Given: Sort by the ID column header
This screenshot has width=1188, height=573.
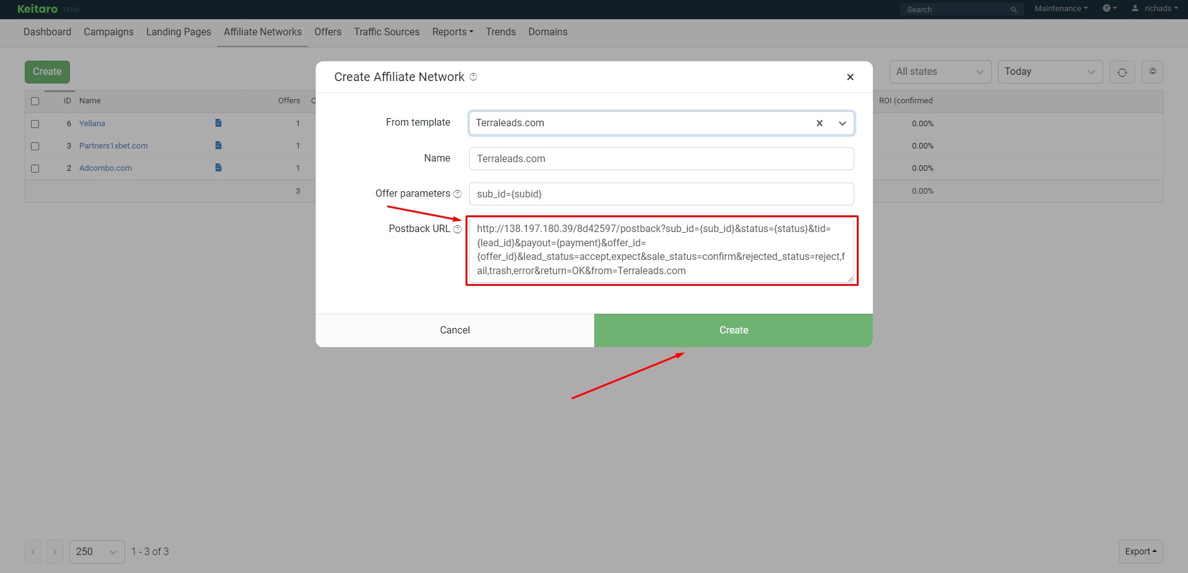Looking at the screenshot, I should coord(67,101).
